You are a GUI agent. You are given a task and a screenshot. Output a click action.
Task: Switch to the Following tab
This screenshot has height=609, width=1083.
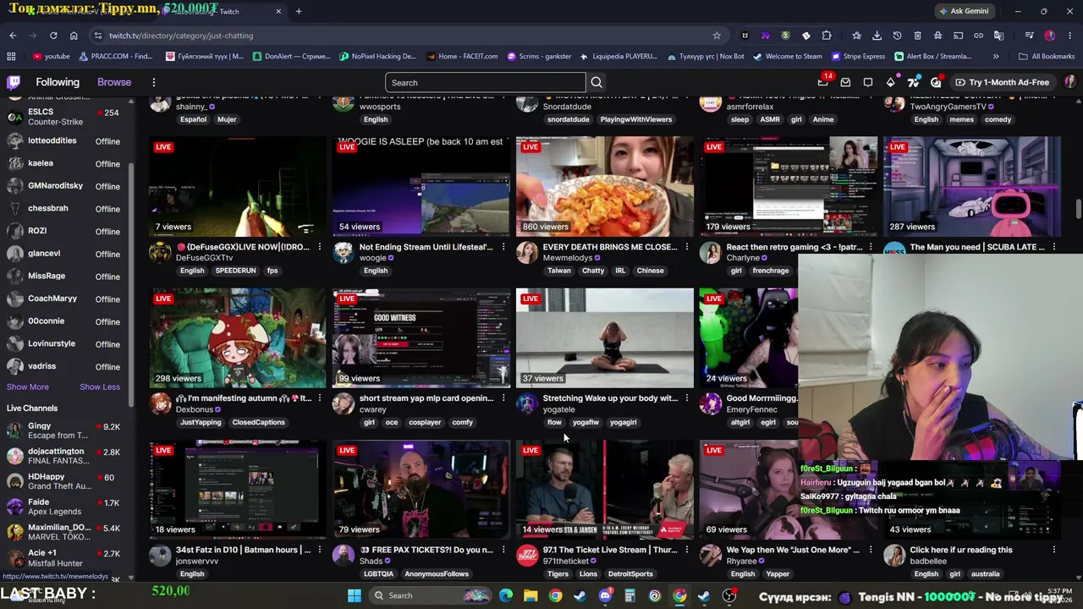(58, 82)
